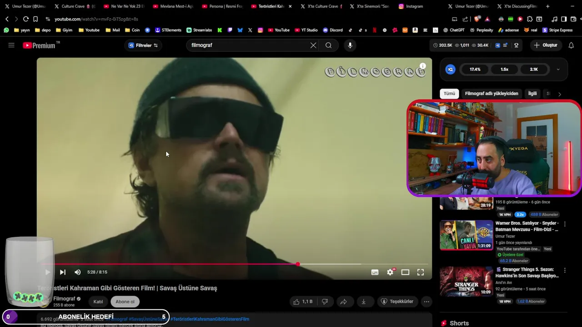Image resolution: width=582 pixels, height=327 pixels.
Task: Click the Oluştur create button
Action: 546,45
